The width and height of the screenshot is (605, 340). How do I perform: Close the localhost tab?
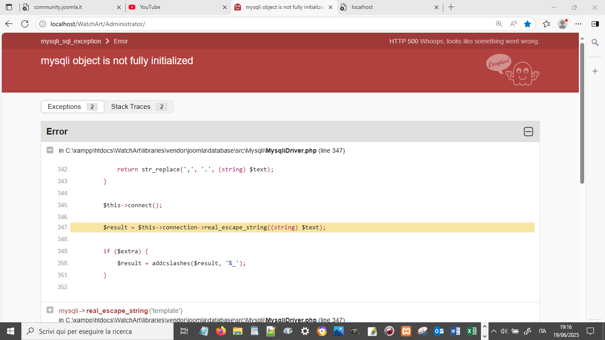point(436,7)
